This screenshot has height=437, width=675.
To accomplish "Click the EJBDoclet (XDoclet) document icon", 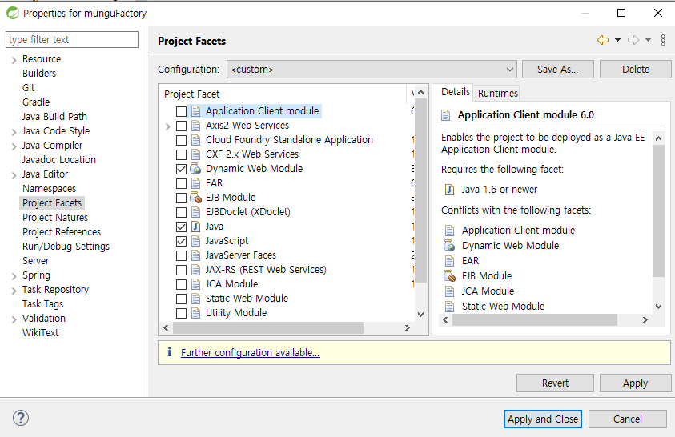I will coord(195,212).
